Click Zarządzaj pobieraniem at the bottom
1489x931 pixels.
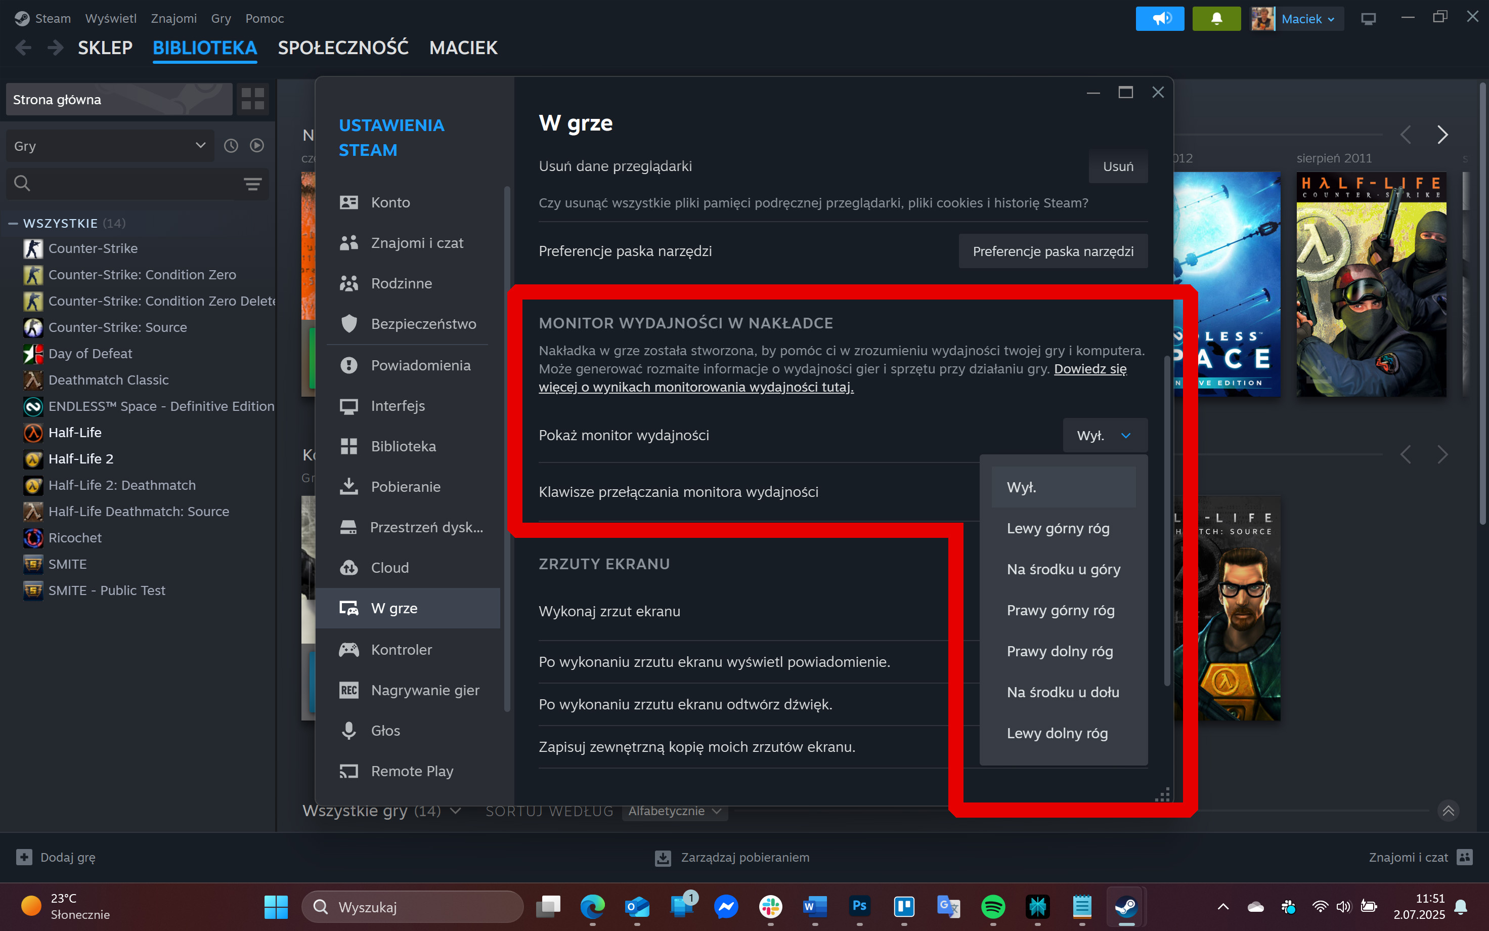[x=732, y=858]
